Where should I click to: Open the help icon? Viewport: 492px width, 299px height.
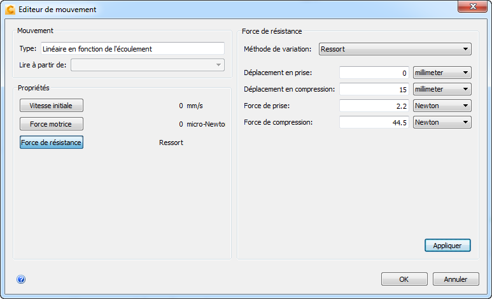21,279
